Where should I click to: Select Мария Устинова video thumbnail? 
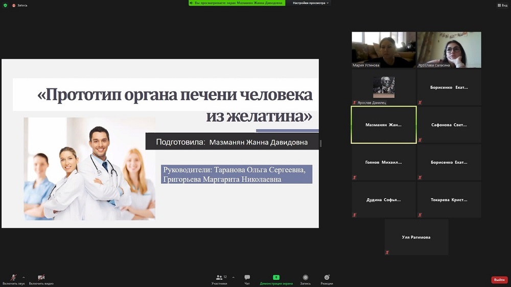[383, 50]
